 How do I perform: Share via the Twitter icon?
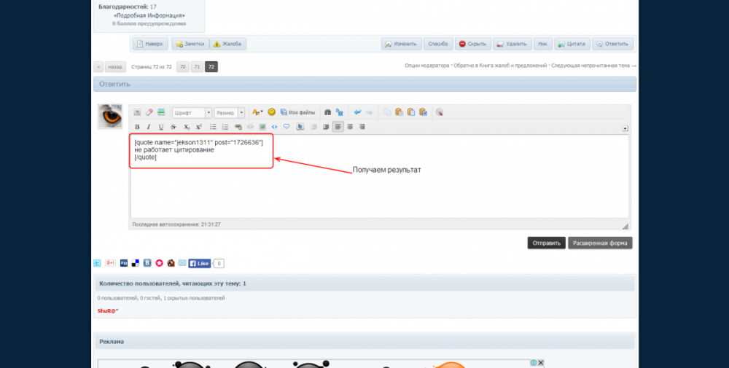(98, 263)
